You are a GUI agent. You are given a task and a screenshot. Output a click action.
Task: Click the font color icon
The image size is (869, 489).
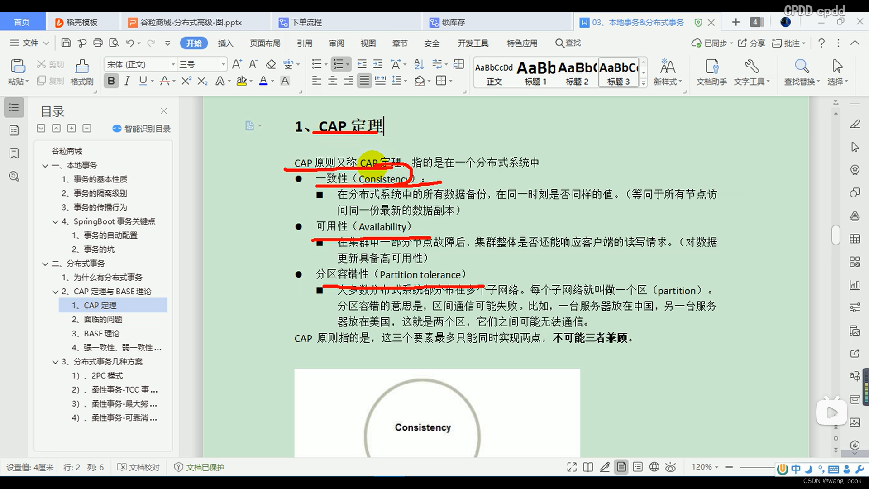tap(264, 81)
